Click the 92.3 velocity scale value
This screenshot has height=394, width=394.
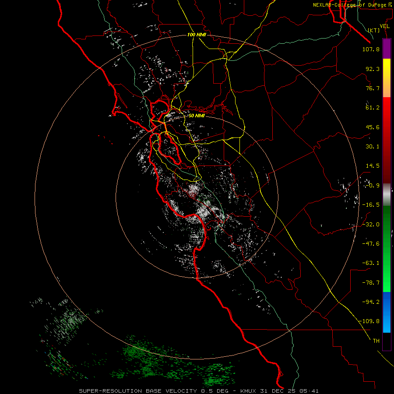373,69
